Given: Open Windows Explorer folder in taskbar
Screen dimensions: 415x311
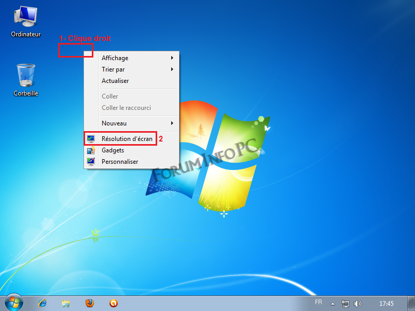Looking at the screenshot, I should (x=66, y=303).
